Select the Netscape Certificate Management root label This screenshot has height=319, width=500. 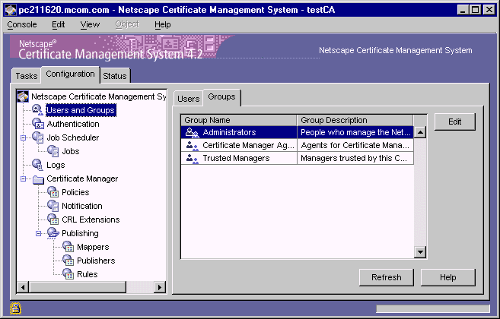(x=98, y=96)
